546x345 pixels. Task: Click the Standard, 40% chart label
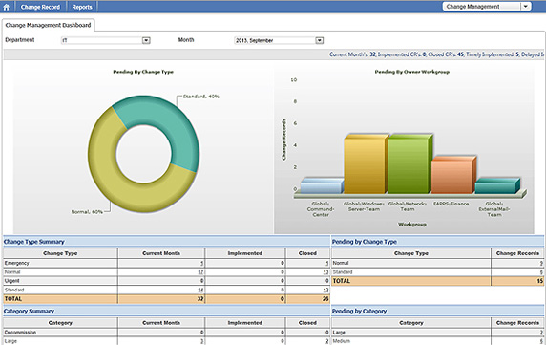(x=201, y=97)
